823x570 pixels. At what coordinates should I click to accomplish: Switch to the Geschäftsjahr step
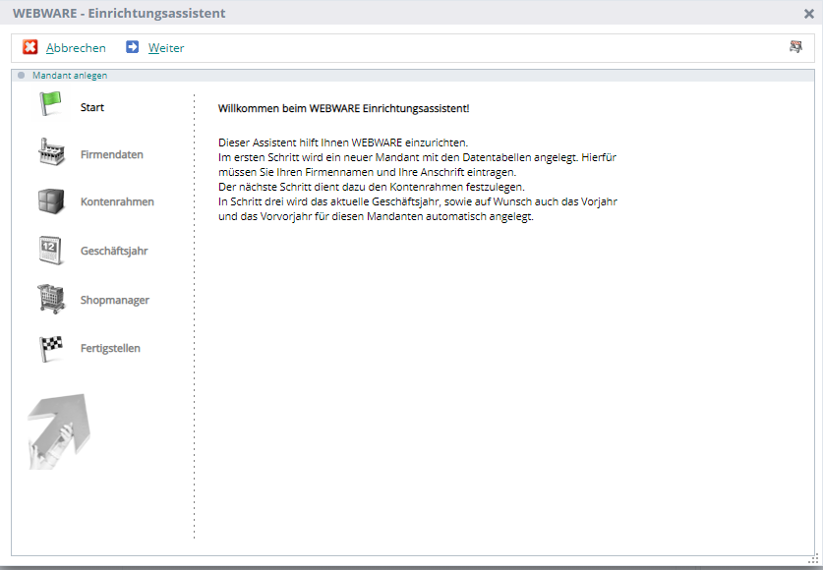click(x=114, y=252)
